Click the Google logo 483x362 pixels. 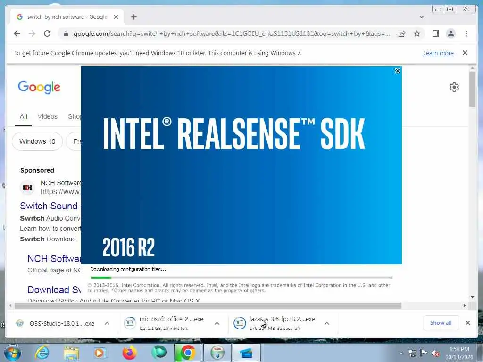click(x=39, y=87)
